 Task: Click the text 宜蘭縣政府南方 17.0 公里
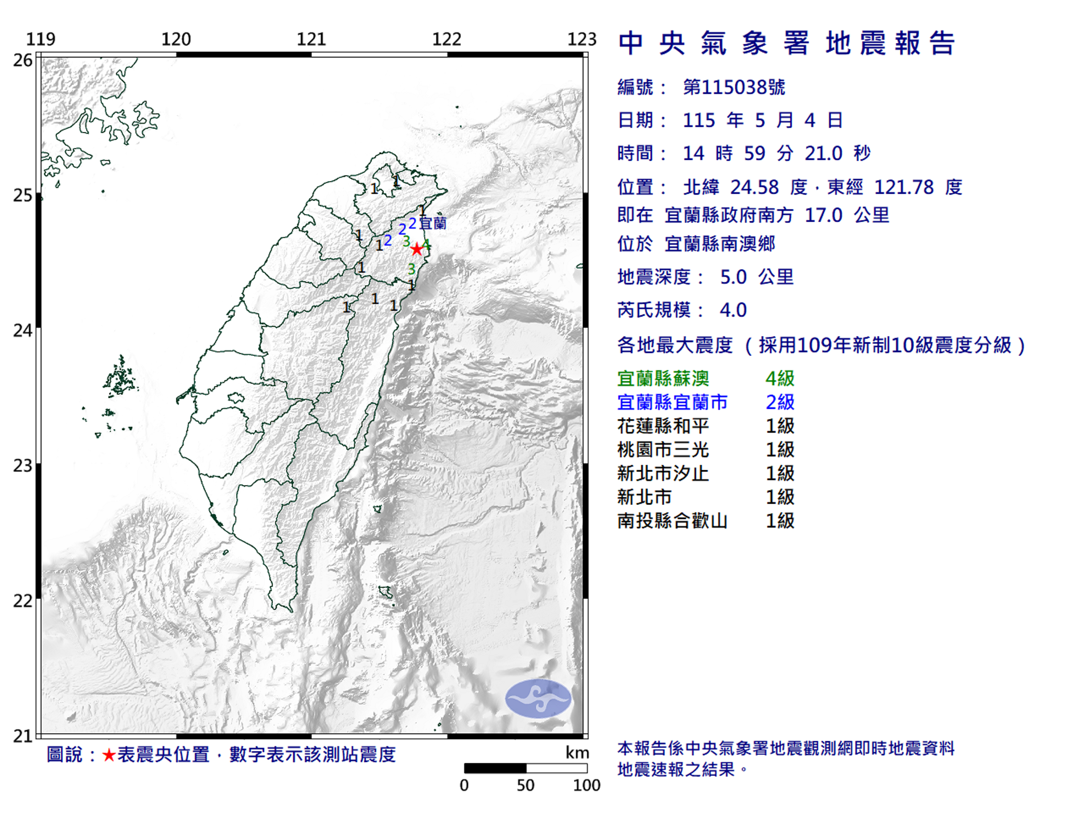777,215
